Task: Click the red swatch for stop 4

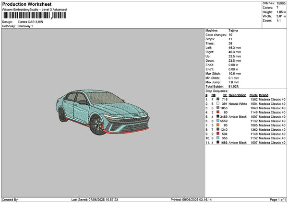Action: coord(218,112)
